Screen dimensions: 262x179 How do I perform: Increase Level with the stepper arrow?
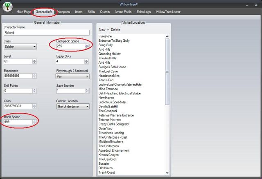[x=34, y=60]
